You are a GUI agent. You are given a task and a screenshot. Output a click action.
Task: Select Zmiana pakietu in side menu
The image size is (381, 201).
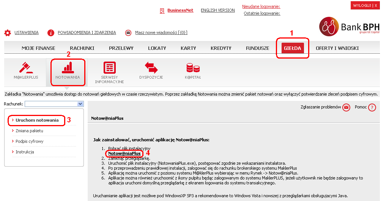29,131
